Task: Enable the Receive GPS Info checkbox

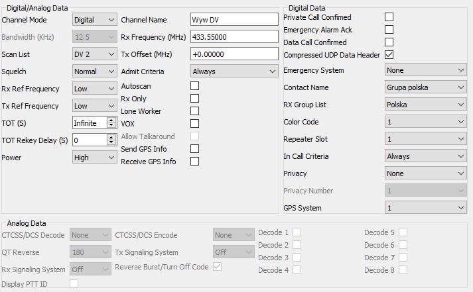Action: pos(194,162)
